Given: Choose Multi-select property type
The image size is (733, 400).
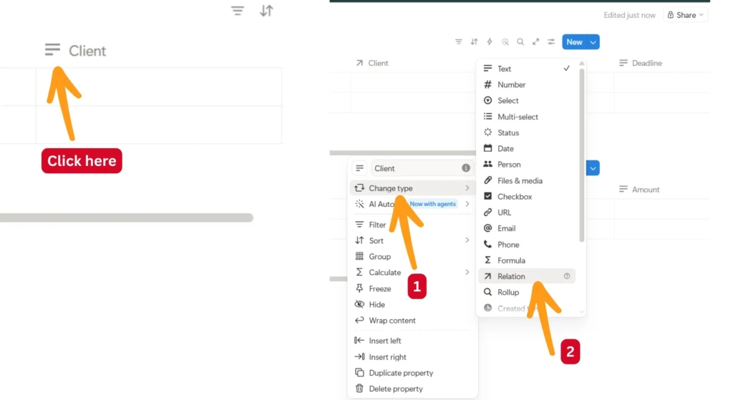Looking at the screenshot, I should [527, 117].
